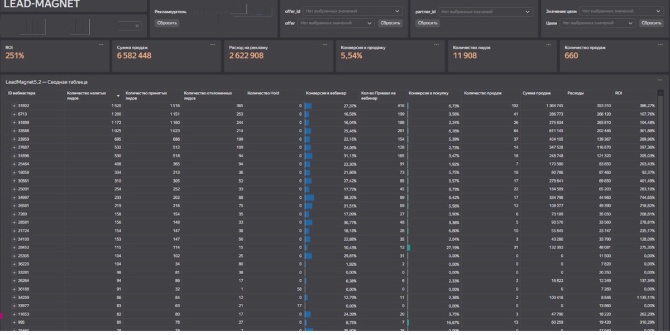Viewport: 670px width, 335px height.
Task: Open the offer_id filter dropdown
Action: [352, 11]
